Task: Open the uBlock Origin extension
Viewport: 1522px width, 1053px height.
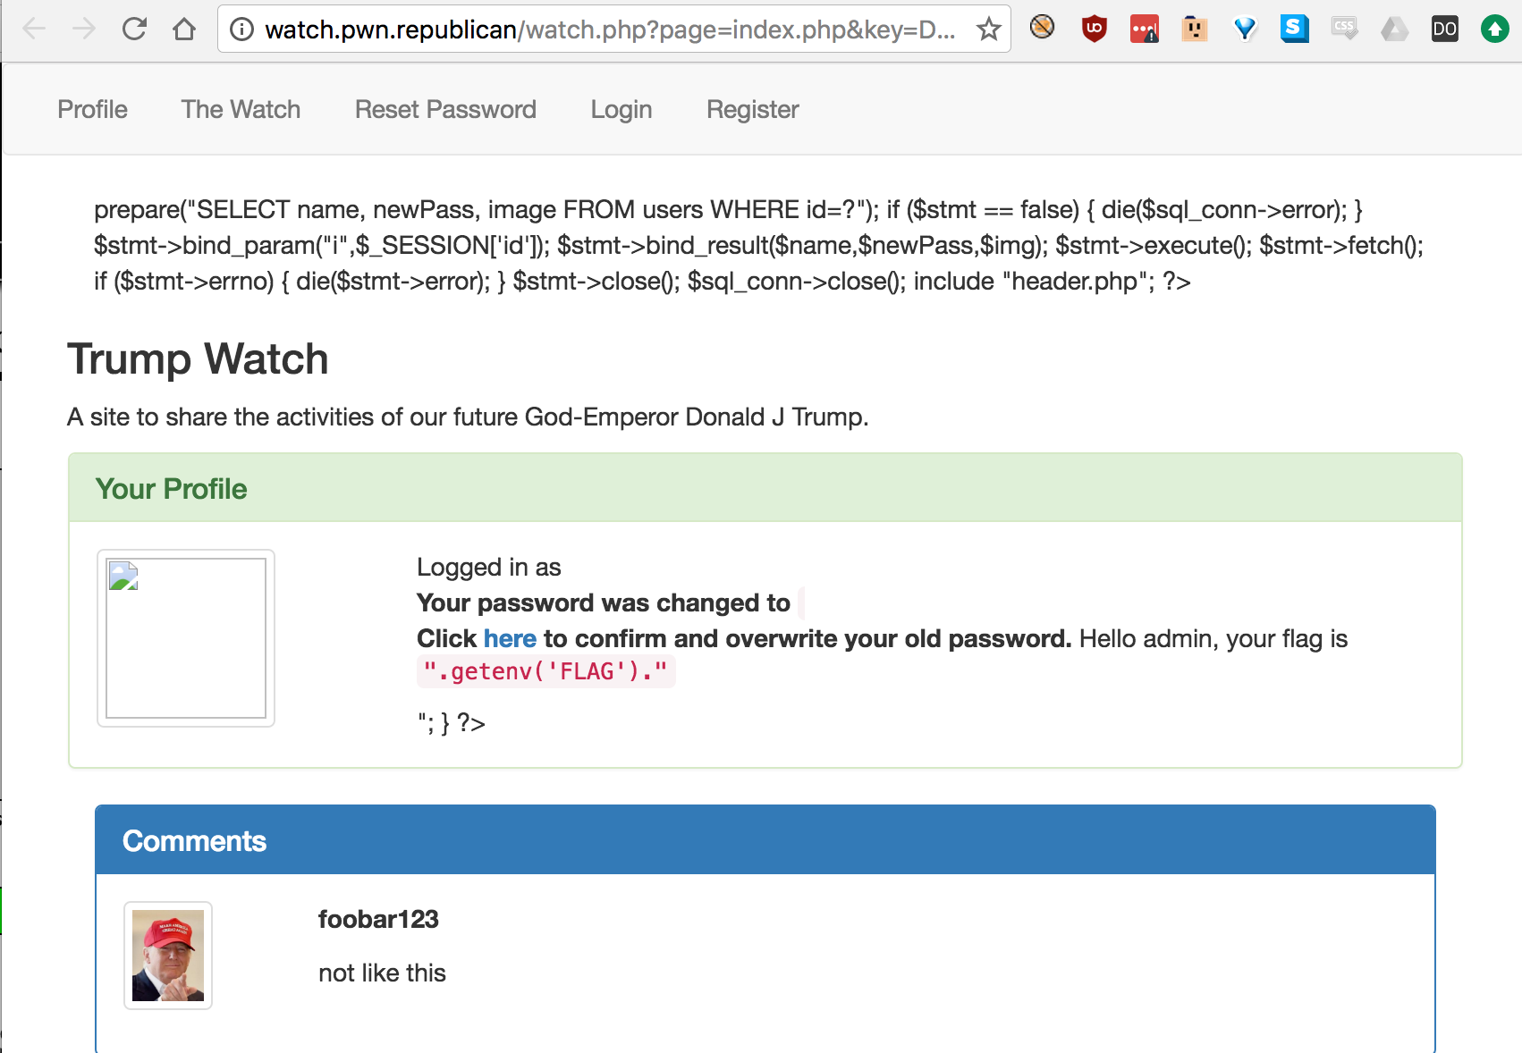Action: click(1094, 29)
